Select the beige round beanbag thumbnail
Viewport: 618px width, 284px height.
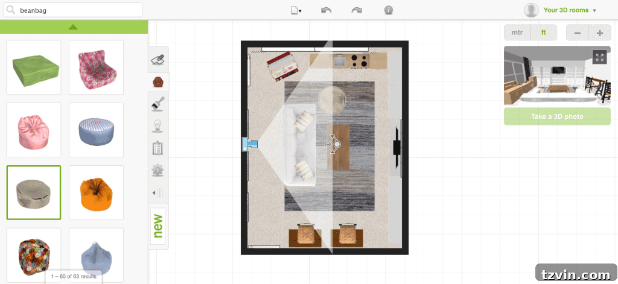click(x=34, y=192)
